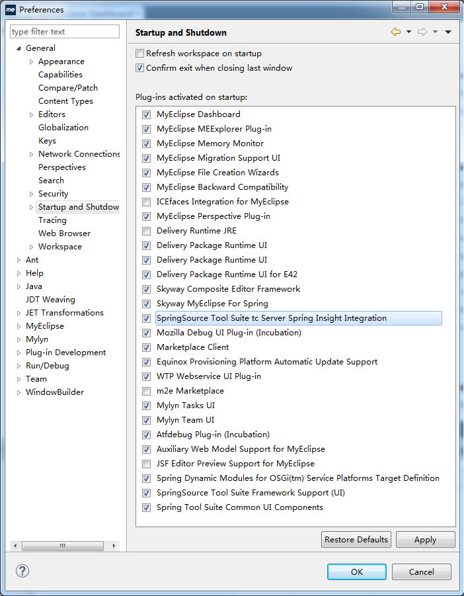
Task: Open the preferences page view menu triangle
Action: (x=448, y=32)
